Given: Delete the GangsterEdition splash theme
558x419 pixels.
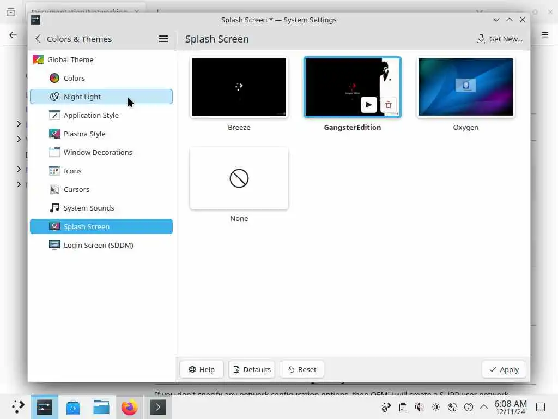Looking at the screenshot, I should [x=389, y=105].
